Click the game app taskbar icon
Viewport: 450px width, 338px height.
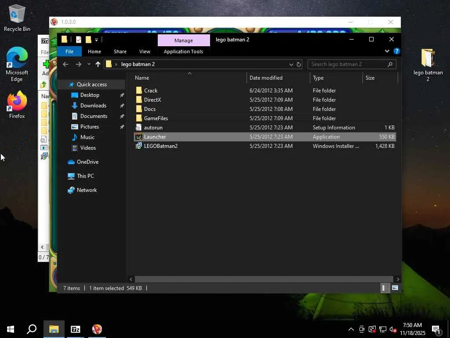click(97, 329)
